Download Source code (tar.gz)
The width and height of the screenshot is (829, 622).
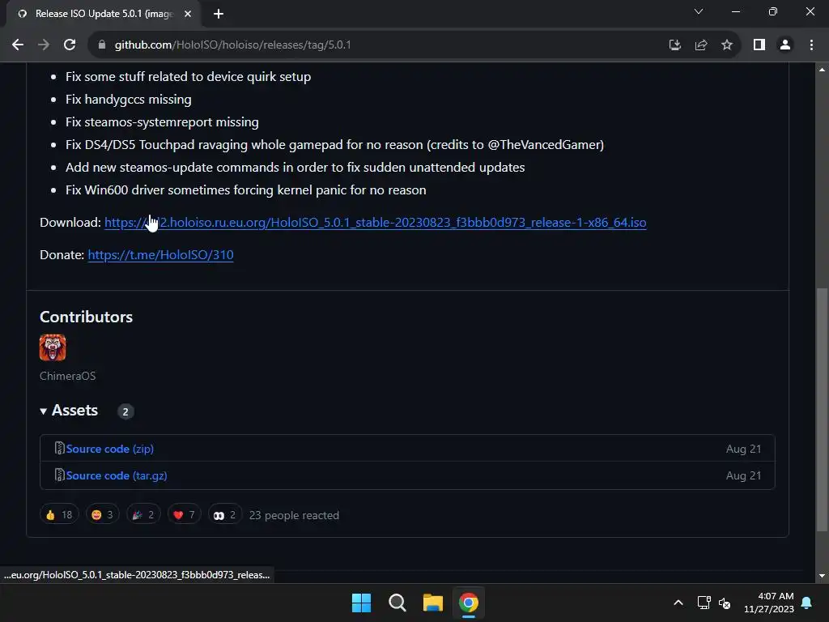pyautogui.click(x=117, y=476)
